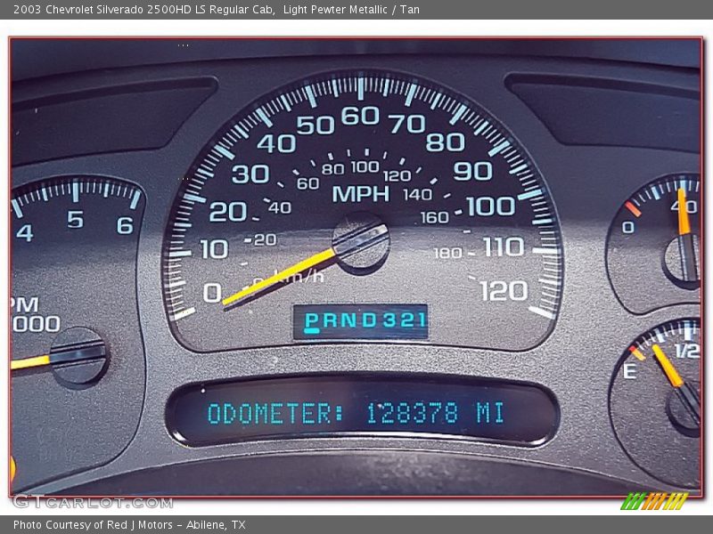Select the 0 on the upper right gauge

pyautogui.click(x=628, y=227)
